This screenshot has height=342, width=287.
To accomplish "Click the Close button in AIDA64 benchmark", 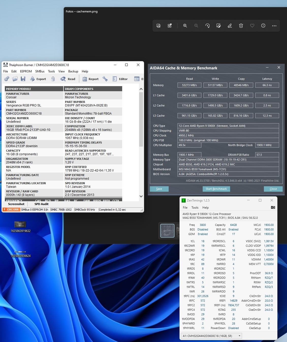I will click(x=273, y=189).
